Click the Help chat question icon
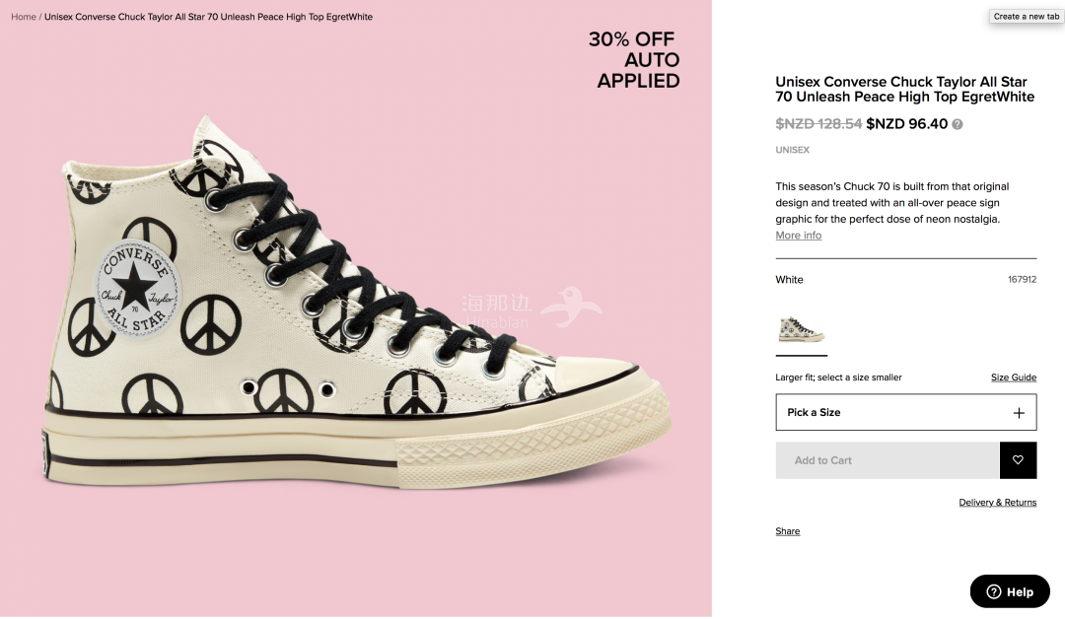Viewport: 1065px width, 619px height. coord(994,591)
